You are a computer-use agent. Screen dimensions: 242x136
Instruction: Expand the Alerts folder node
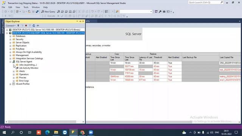click(14, 71)
